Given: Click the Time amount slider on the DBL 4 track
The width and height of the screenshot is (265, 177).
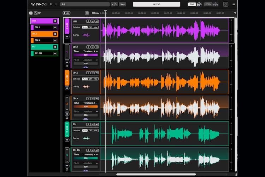Looking at the screenshot, I should [86, 107].
